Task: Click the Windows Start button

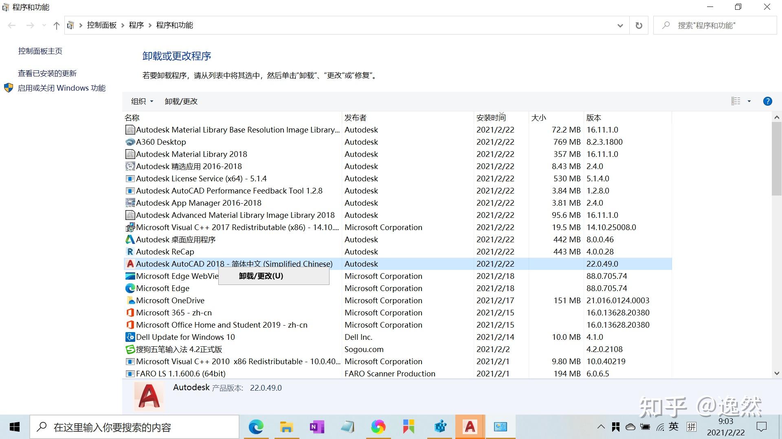Action: coord(14,427)
